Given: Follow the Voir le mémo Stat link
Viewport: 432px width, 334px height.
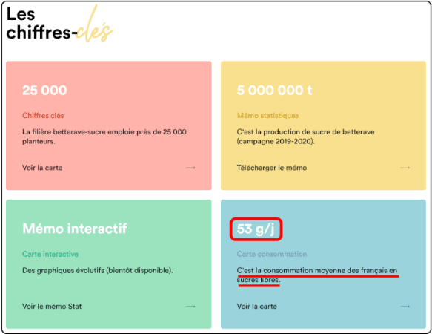Looking at the screenshot, I should tap(52, 307).
